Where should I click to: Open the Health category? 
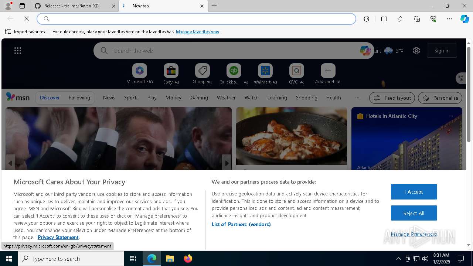pos(333,98)
